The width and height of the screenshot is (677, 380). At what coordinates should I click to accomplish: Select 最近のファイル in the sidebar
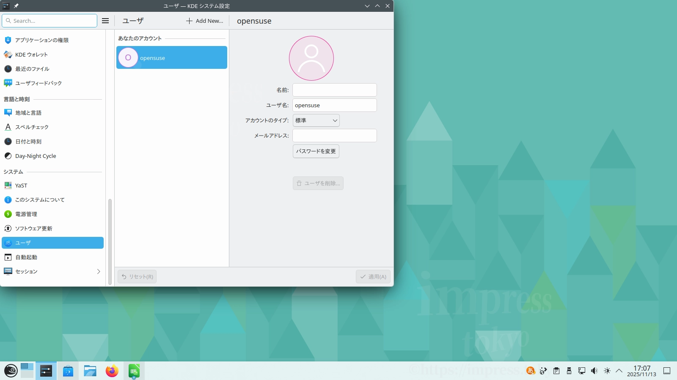(x=52, y=69)
